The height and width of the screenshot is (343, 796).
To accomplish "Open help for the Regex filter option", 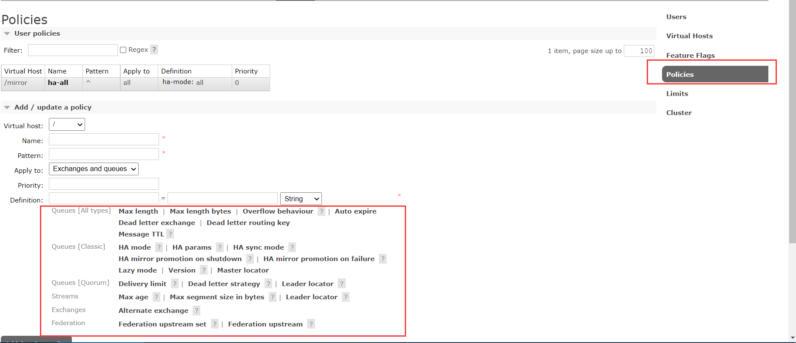I will click(x=154, y=50).
